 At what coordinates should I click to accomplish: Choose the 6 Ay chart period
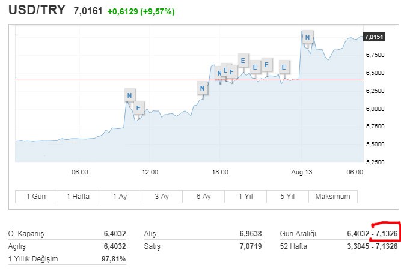tap(203, 197)
